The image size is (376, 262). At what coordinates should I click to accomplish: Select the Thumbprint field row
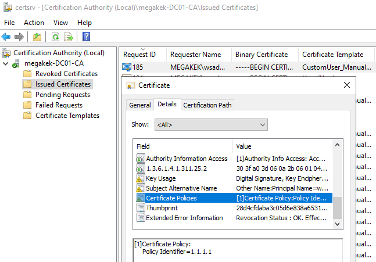163,208
